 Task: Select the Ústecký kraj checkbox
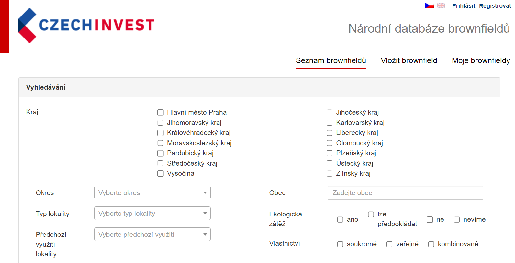330,163
